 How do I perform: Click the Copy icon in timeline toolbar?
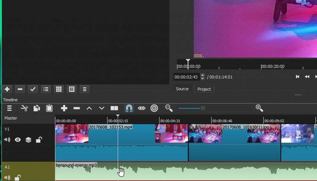(x=37, y=108)
